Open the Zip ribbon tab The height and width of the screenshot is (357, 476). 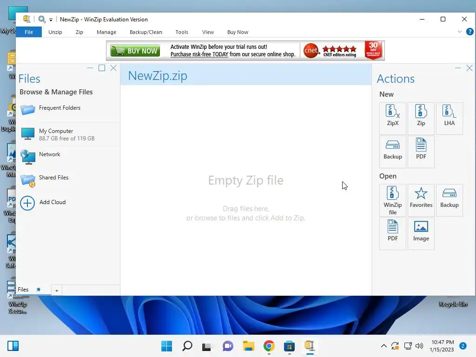(79, 32)
